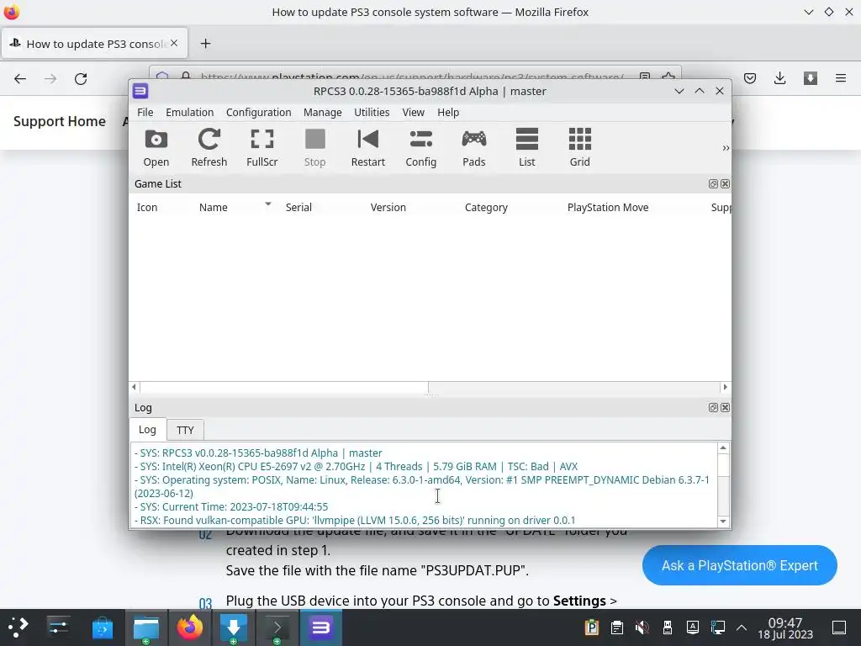861x646 pixels.
Task: Close the Log panel
Action: pos(725,408)
